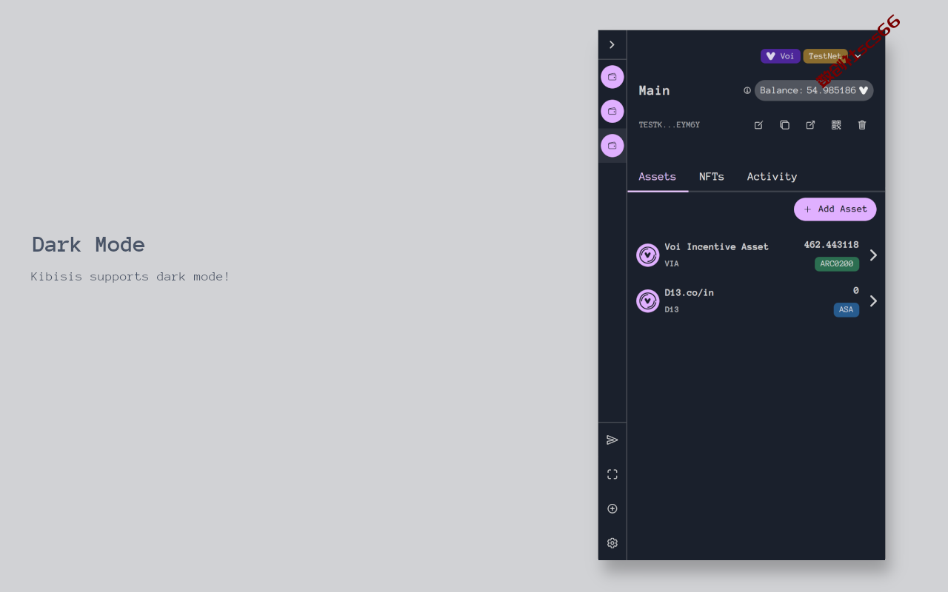Screen dimensions: 948x592
Task: Click the Balance: 54.985186 pill
Action: click(814, 90)
